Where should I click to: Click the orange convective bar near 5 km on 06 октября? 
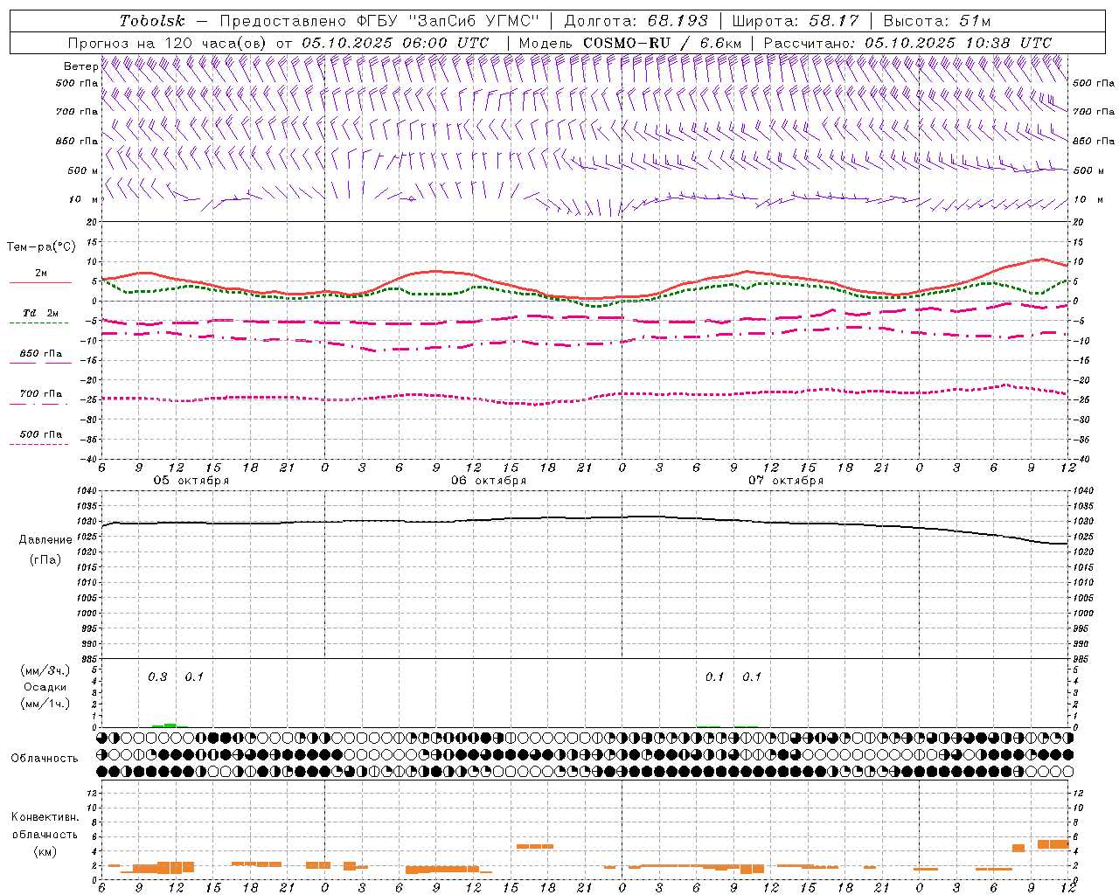[535, 846]
